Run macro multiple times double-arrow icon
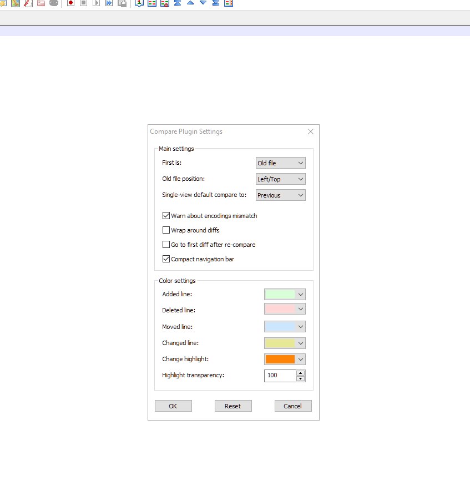 (x=109, y=3)
